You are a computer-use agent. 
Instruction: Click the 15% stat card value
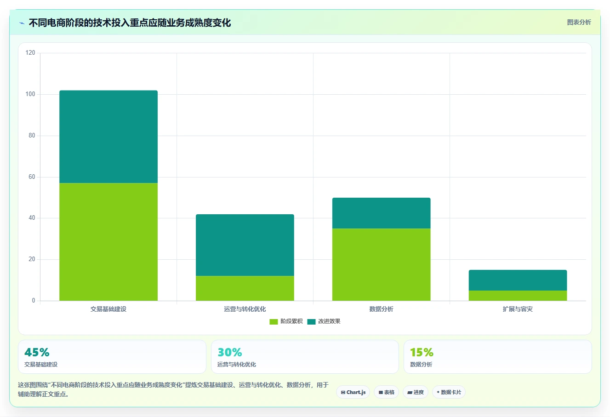pyautogui.click(x=422, y=352)
